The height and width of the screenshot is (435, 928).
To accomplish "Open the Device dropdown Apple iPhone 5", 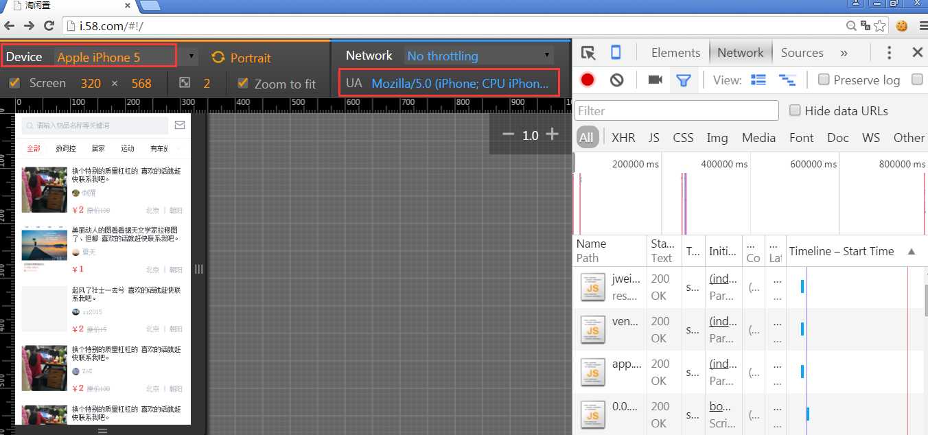I will coord(126,57).
